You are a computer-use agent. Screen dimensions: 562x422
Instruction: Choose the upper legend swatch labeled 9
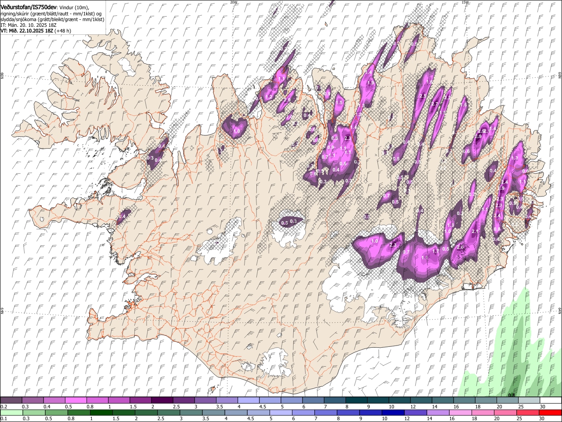coord(377,400)
